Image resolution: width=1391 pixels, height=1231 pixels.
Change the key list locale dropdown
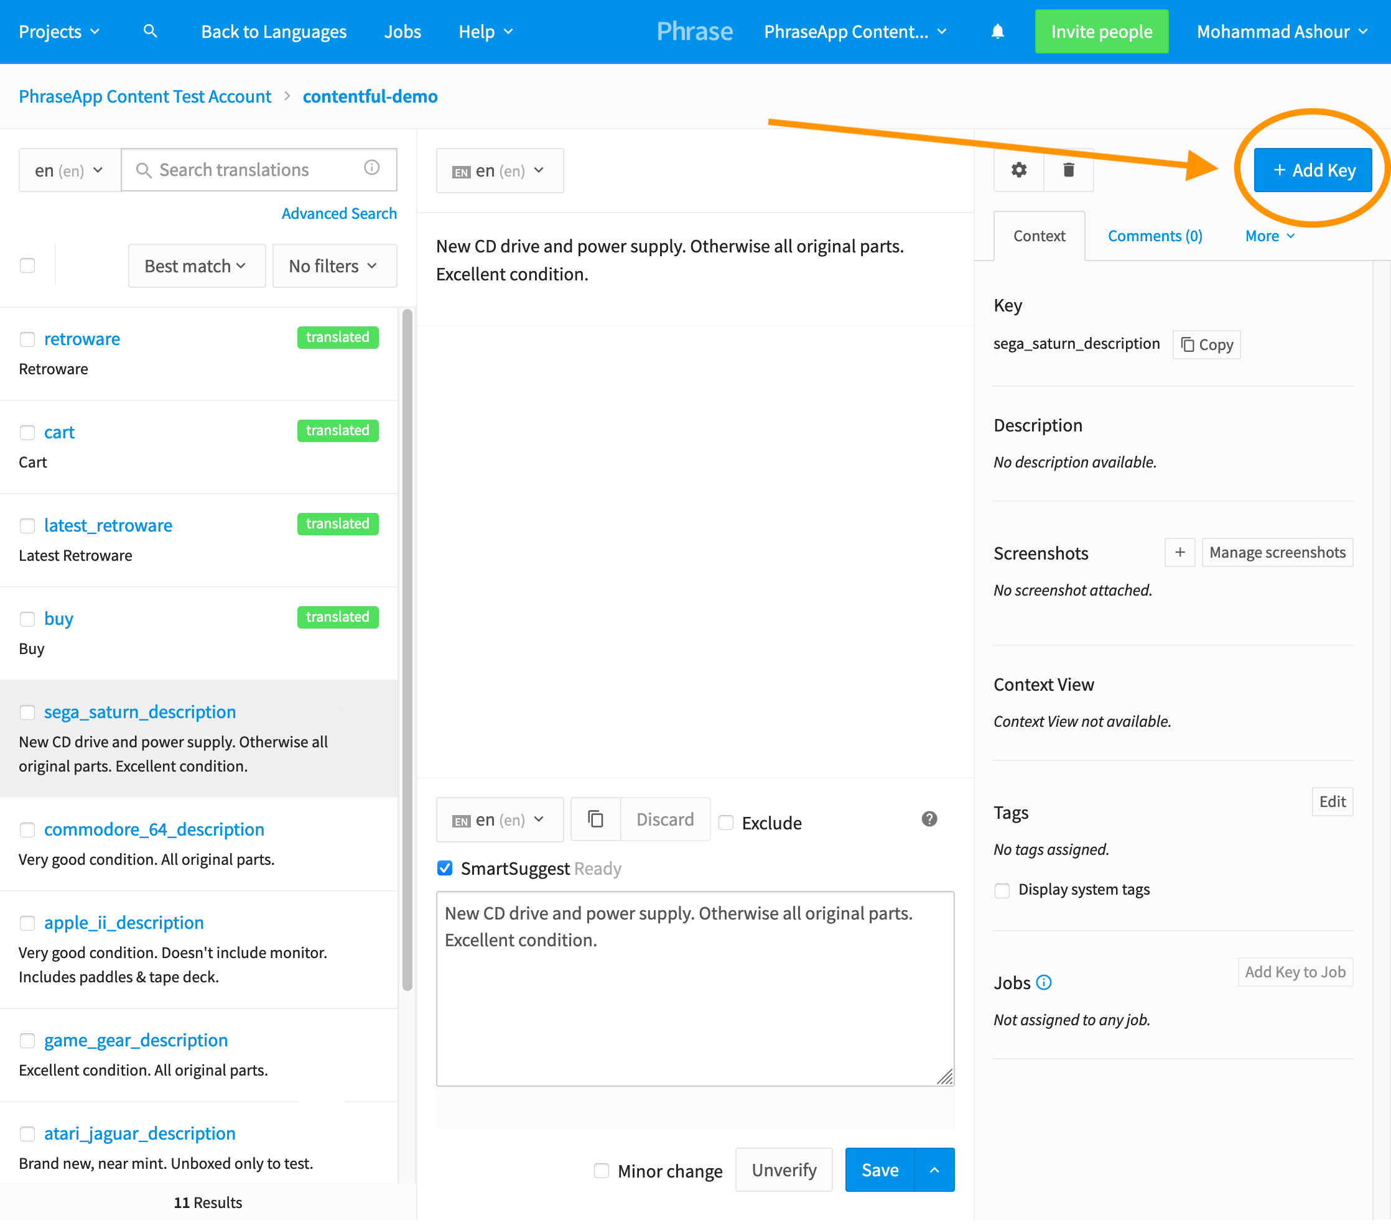click(x=70, y=170)
